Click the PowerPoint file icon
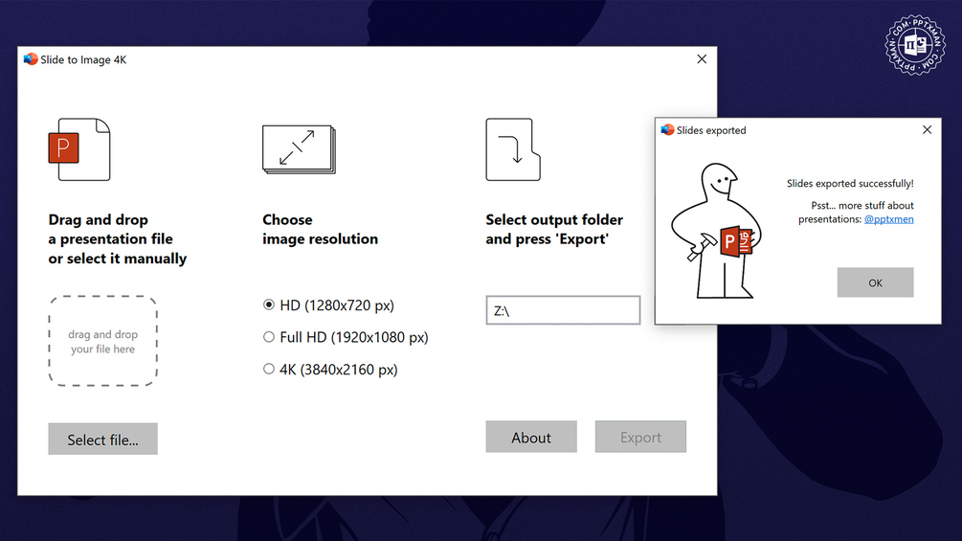Screen dimensions: 962x541 pyautogui.click(x=79, y=149)
